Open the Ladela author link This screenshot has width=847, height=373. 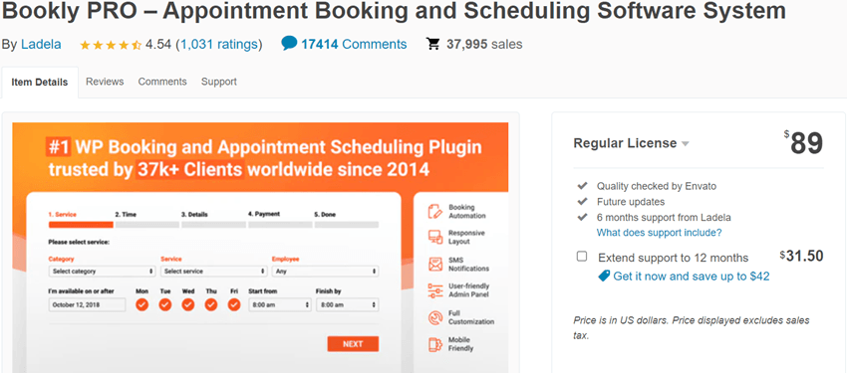click(x=41, y=44)
